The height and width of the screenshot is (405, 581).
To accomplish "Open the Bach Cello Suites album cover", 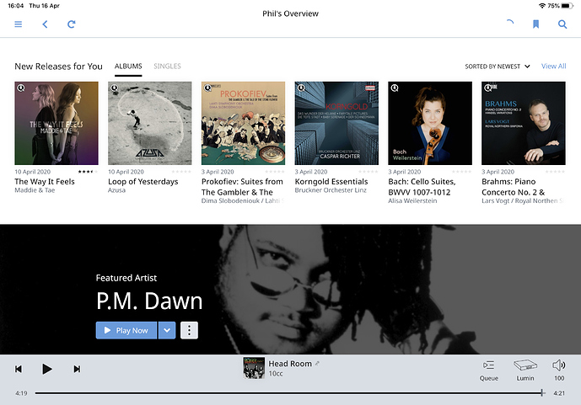I will pos(430,123).
